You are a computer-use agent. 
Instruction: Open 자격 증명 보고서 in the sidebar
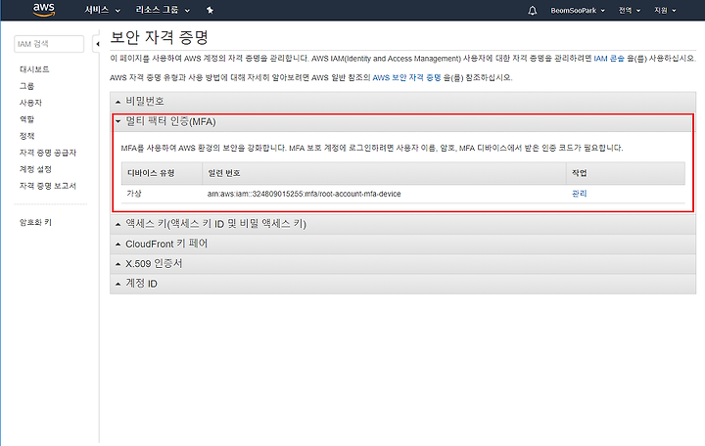coord(48,186)
